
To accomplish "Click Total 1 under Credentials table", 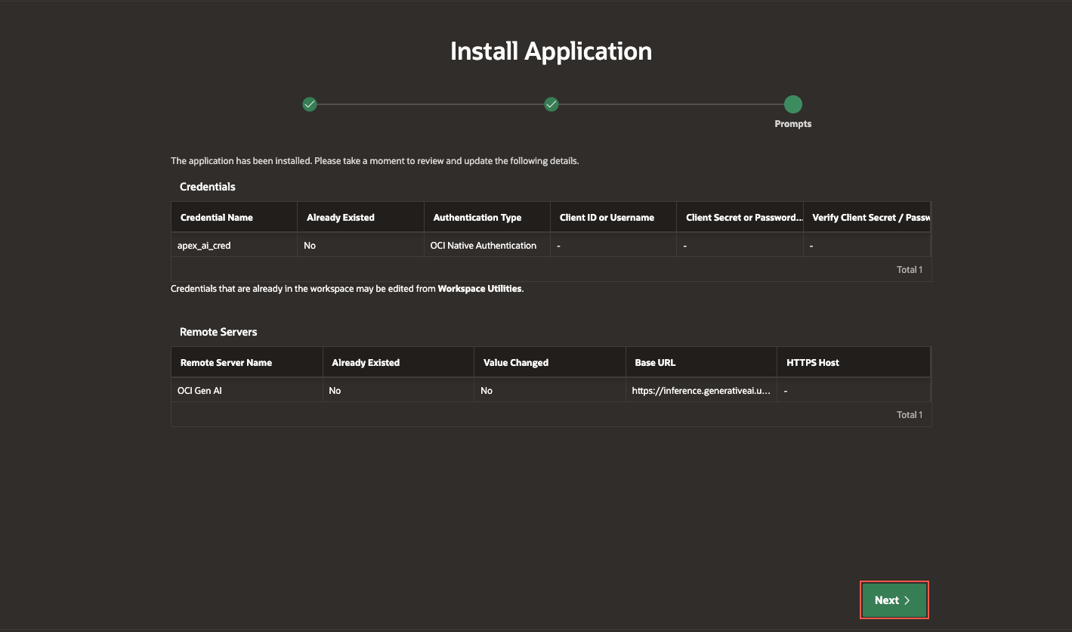I will pyautogui.click(x=910, y=269).
